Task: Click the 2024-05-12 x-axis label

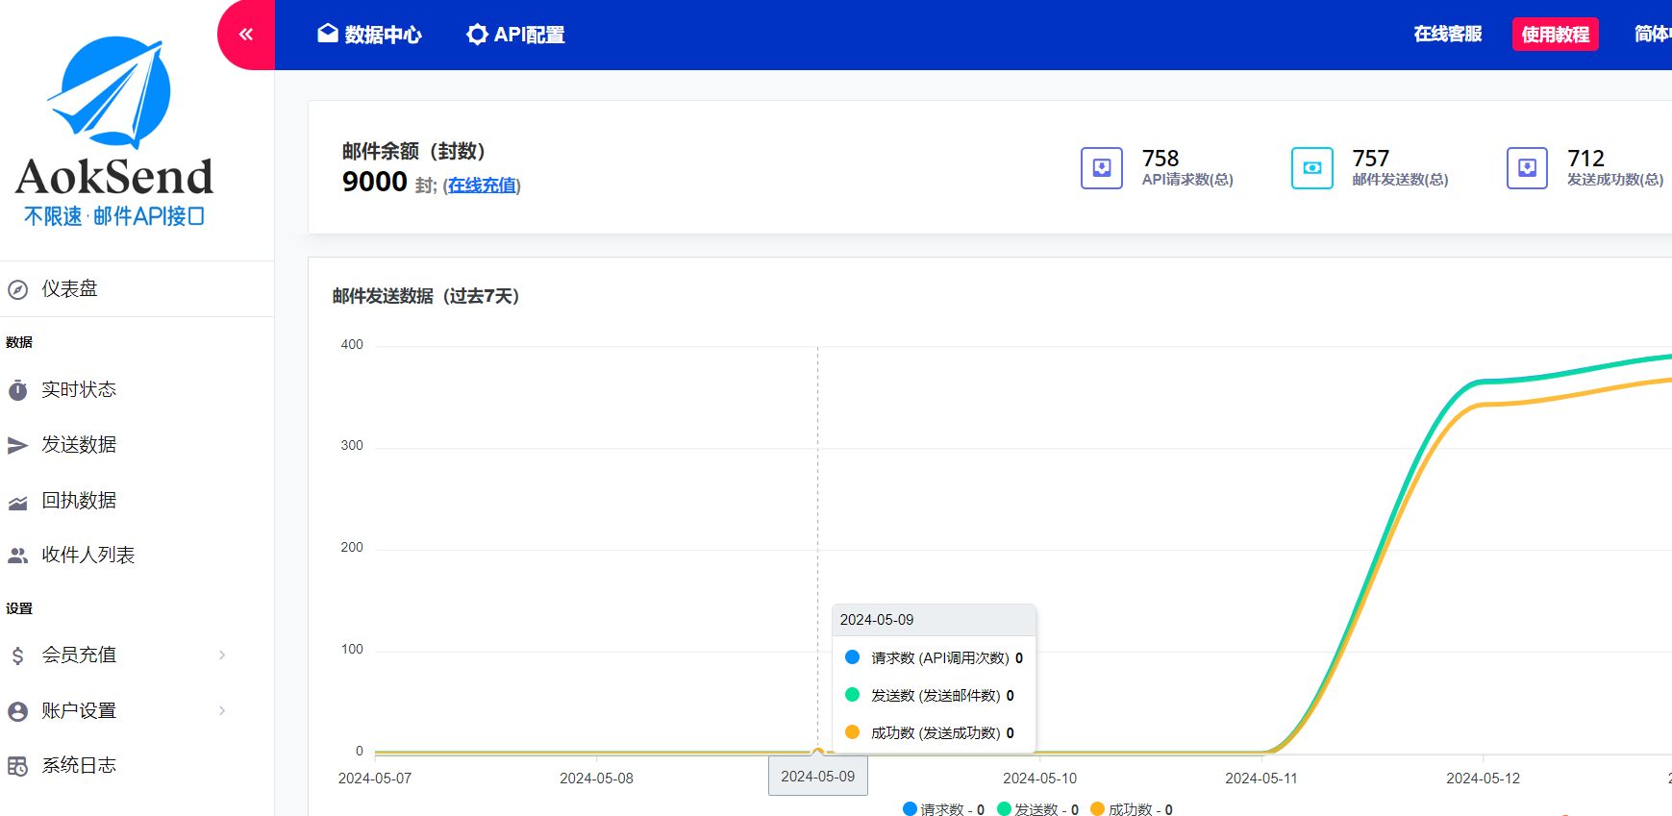Action: [x=1484, y=779]
